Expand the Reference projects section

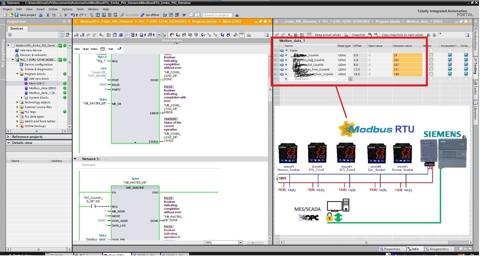click(x=8, y=137)
